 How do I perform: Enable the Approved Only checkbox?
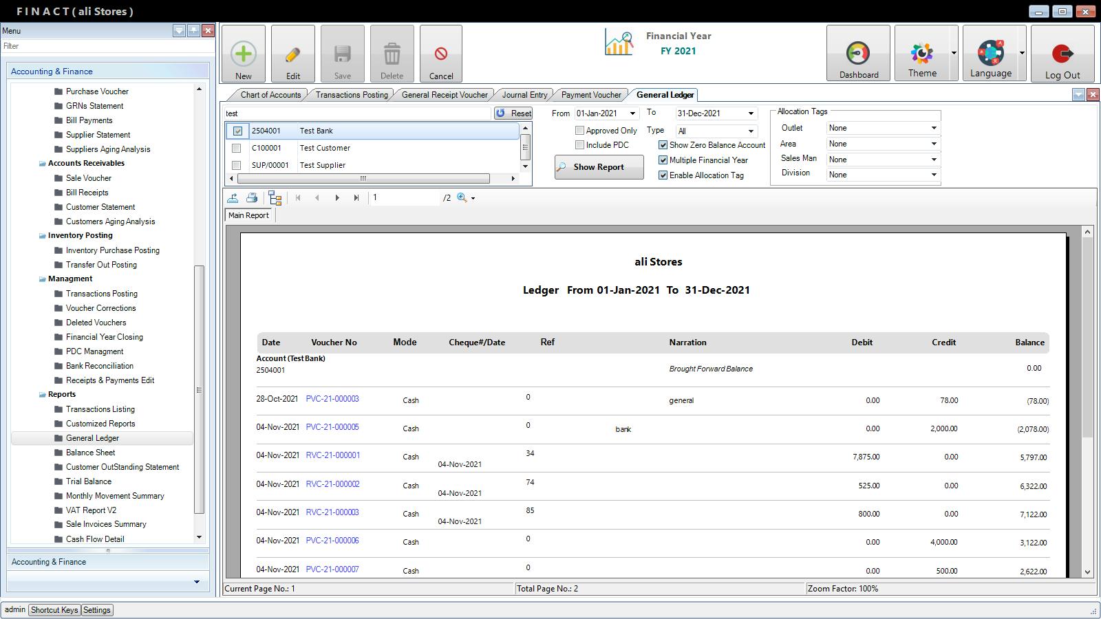point(579,131)
